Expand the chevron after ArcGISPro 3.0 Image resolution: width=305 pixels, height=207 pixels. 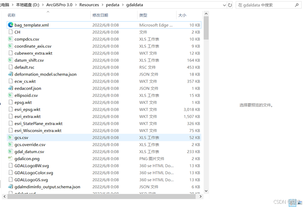click(x=76, y=5)
